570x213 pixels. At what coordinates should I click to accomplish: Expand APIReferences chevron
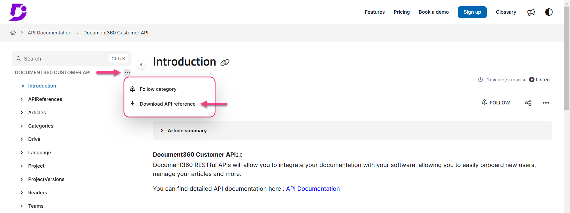[x=21, y=99]
